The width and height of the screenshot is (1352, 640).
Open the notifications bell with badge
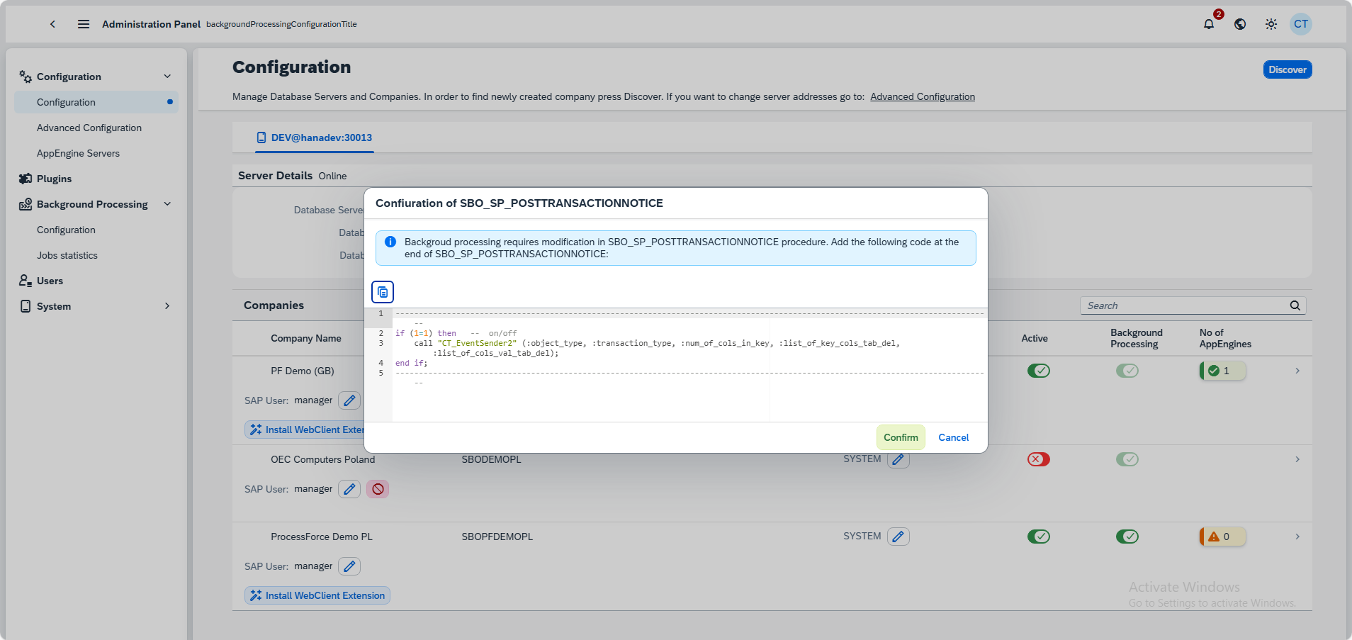click(1209, 23)
